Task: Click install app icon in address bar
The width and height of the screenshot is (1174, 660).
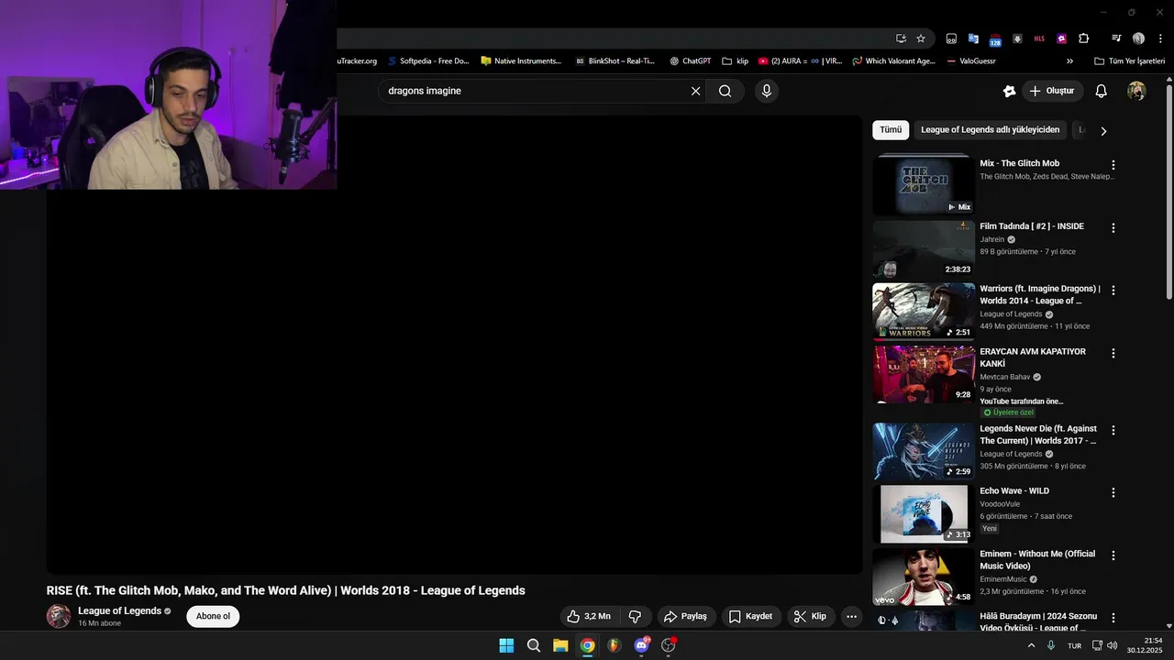Action: point(901,38)
